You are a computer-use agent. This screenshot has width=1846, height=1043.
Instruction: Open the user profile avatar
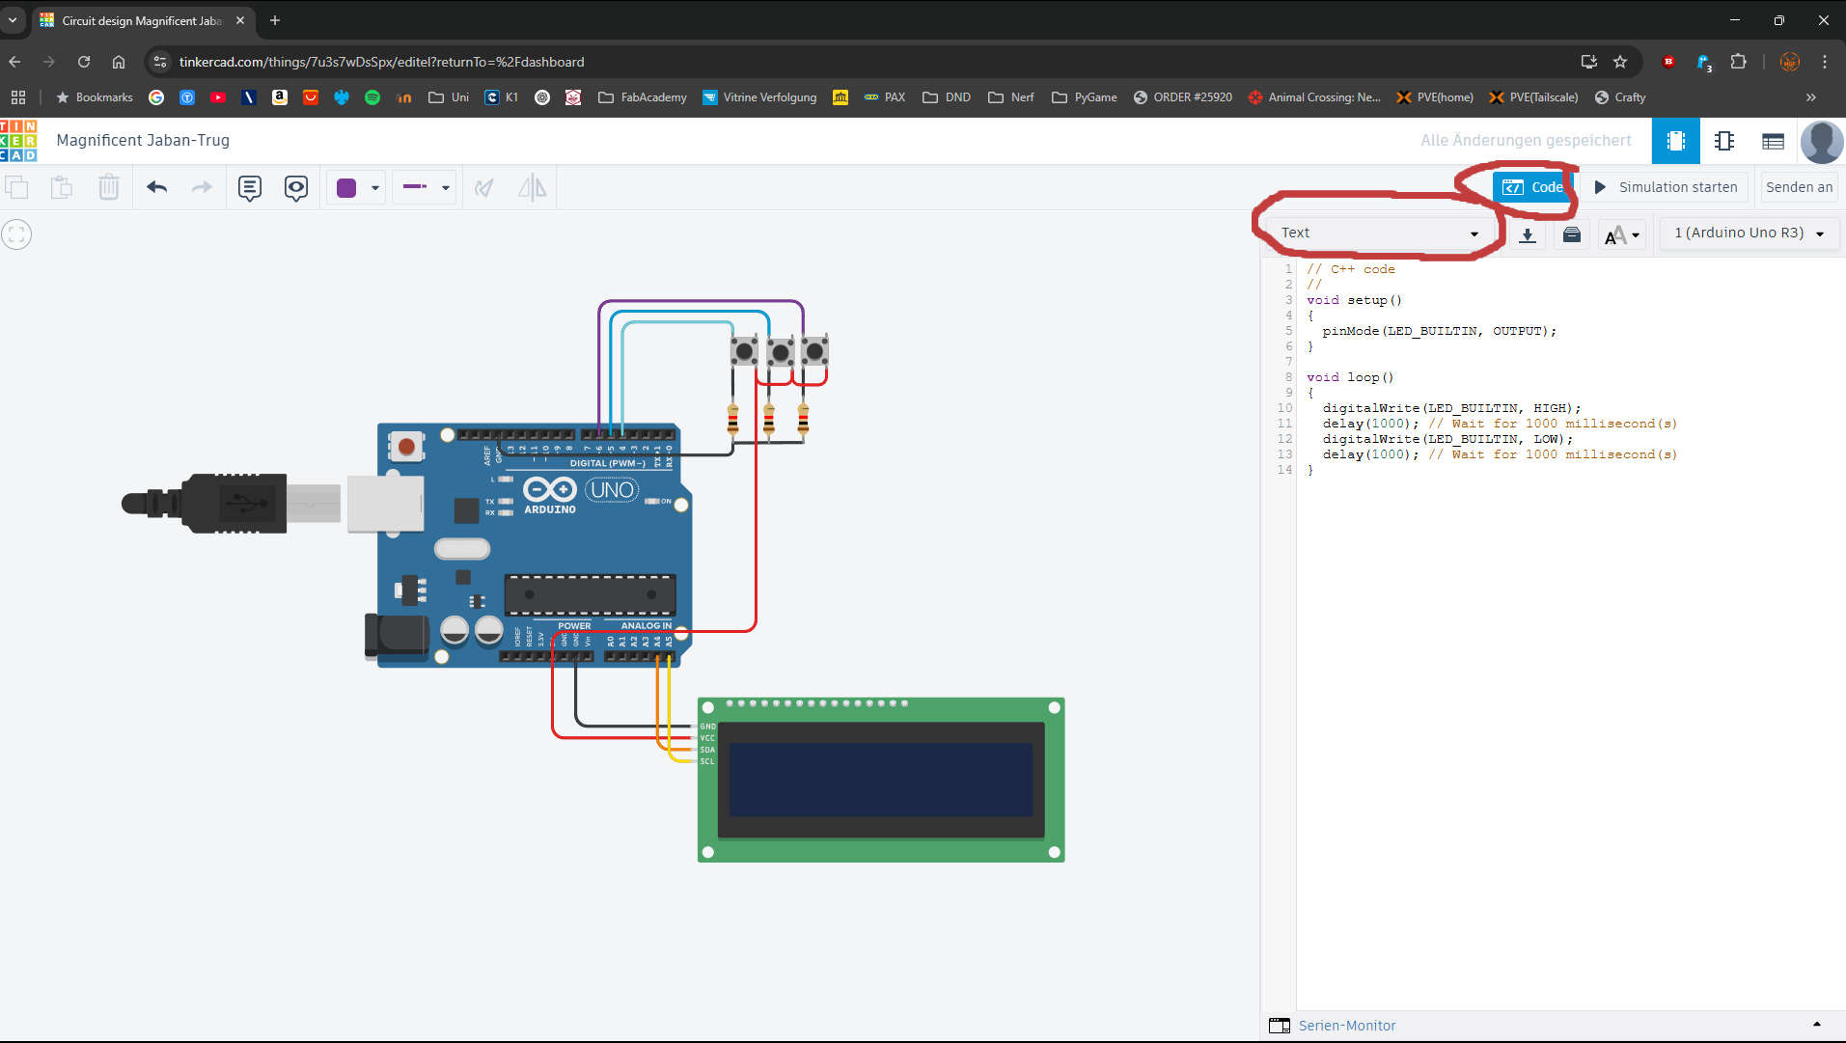pos(1822,141)
